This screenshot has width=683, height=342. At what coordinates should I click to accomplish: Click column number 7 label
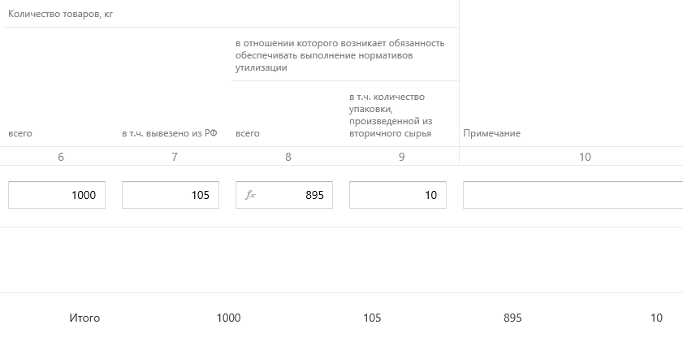(x=175, y=157)
